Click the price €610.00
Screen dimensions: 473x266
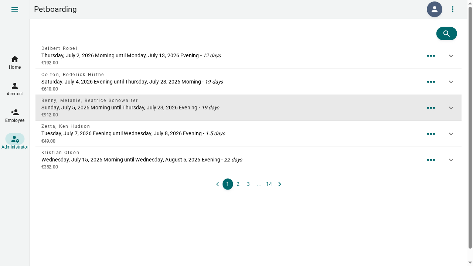[50, 89]
